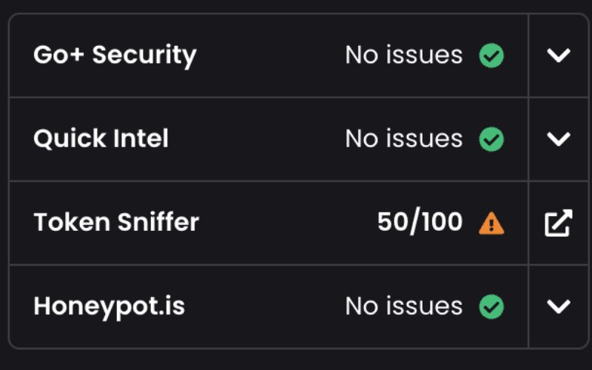The image size is (592, 370).
Task: Click 'No issues' text for Go+ Security
Action: tap(403, 55)
